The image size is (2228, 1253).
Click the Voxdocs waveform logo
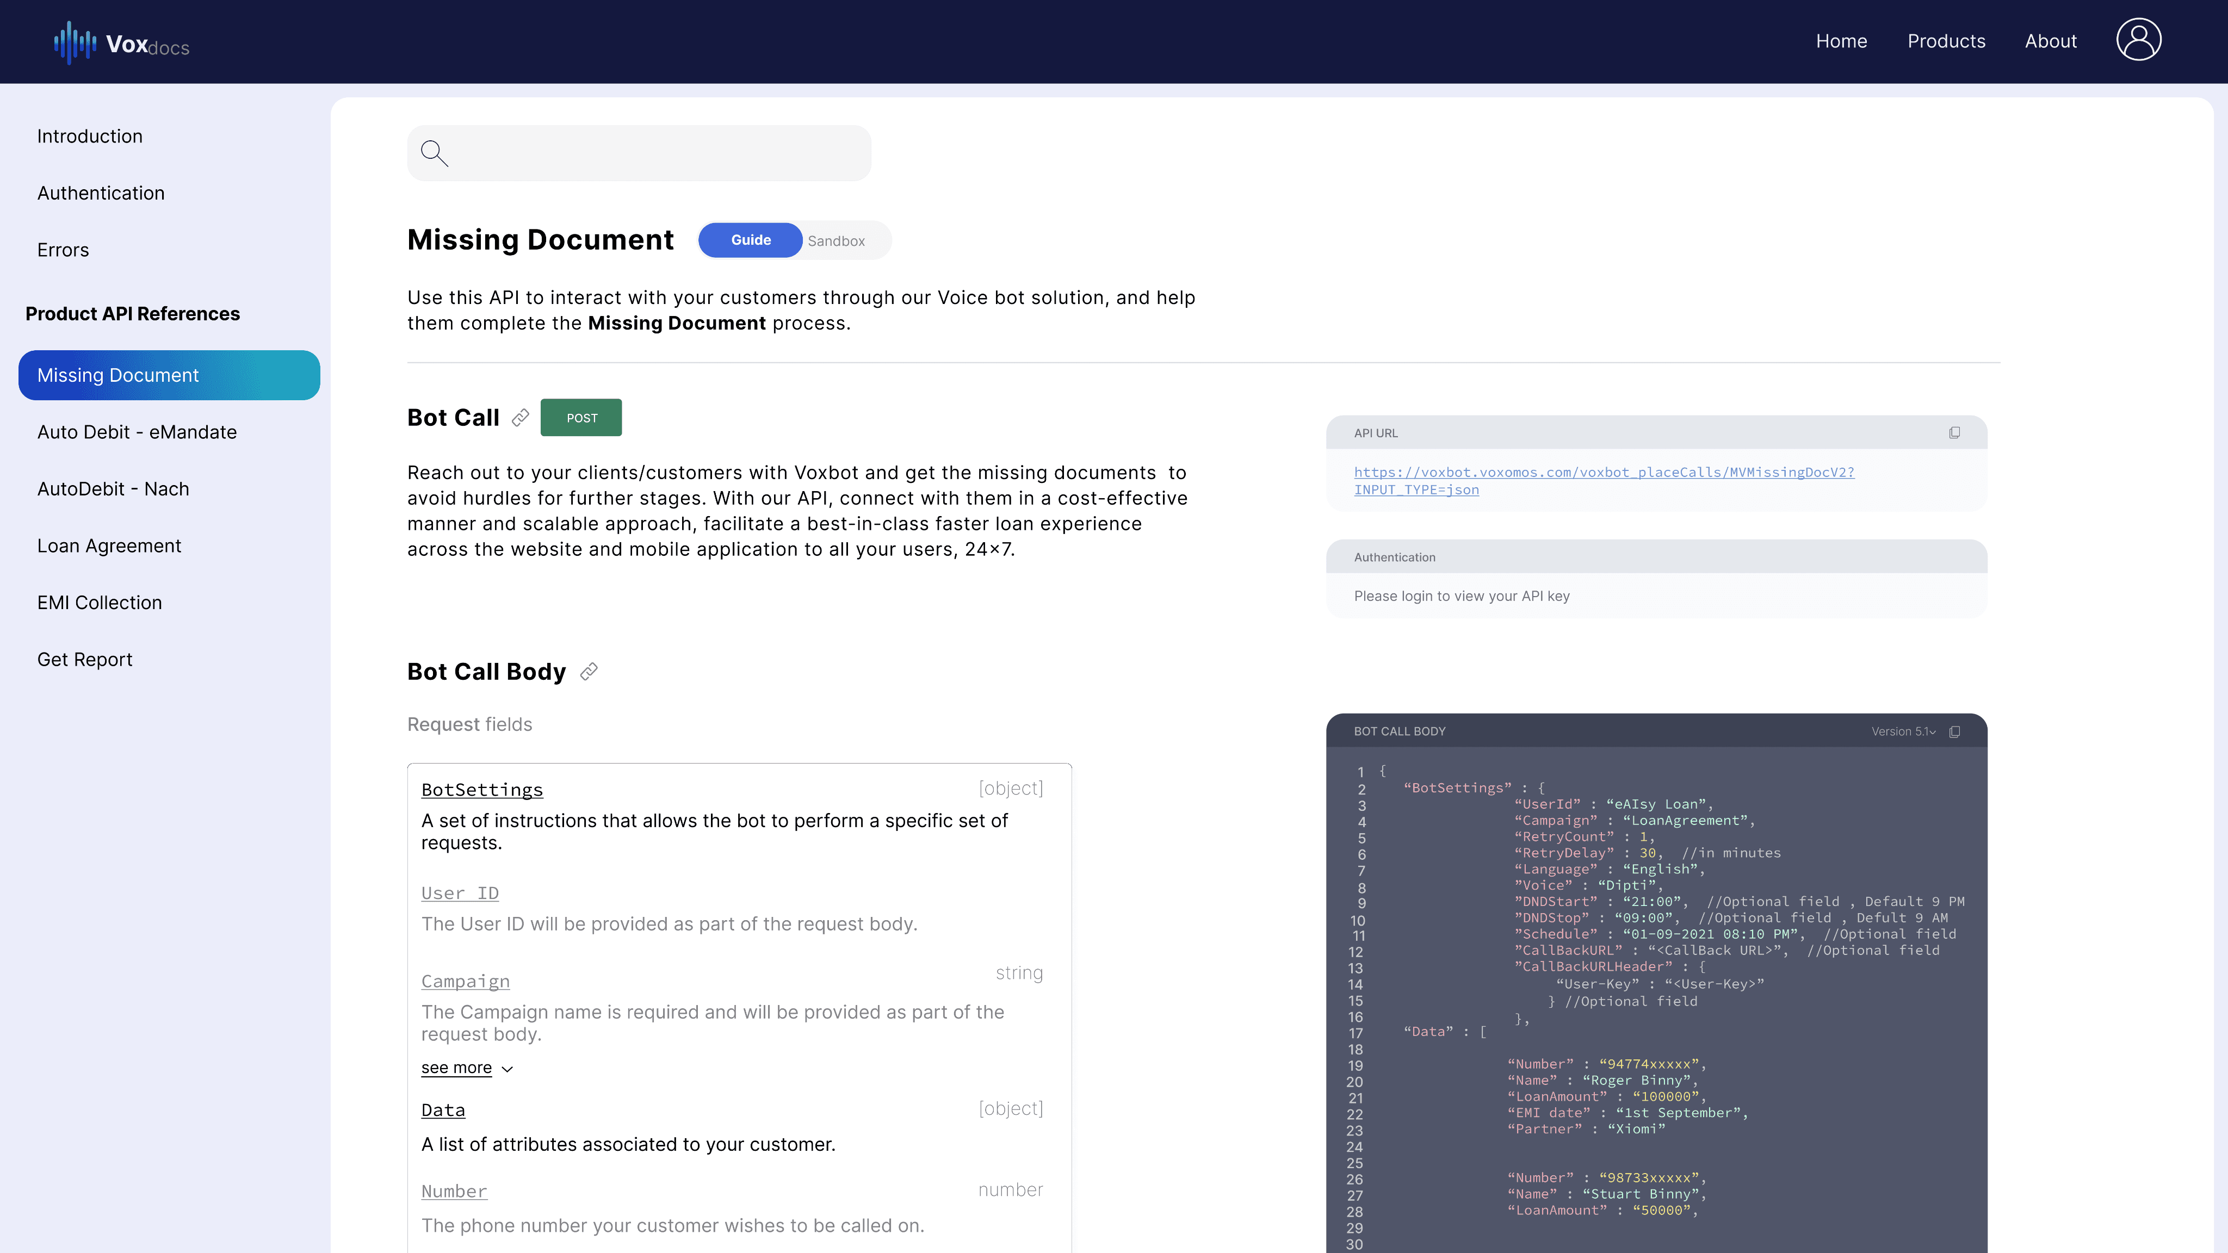pyautogui.click(x=75, y=42)
